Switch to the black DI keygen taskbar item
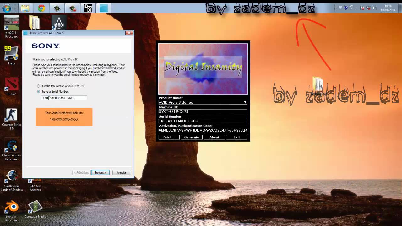Screen dimensions: 402x226 [88, 8]
